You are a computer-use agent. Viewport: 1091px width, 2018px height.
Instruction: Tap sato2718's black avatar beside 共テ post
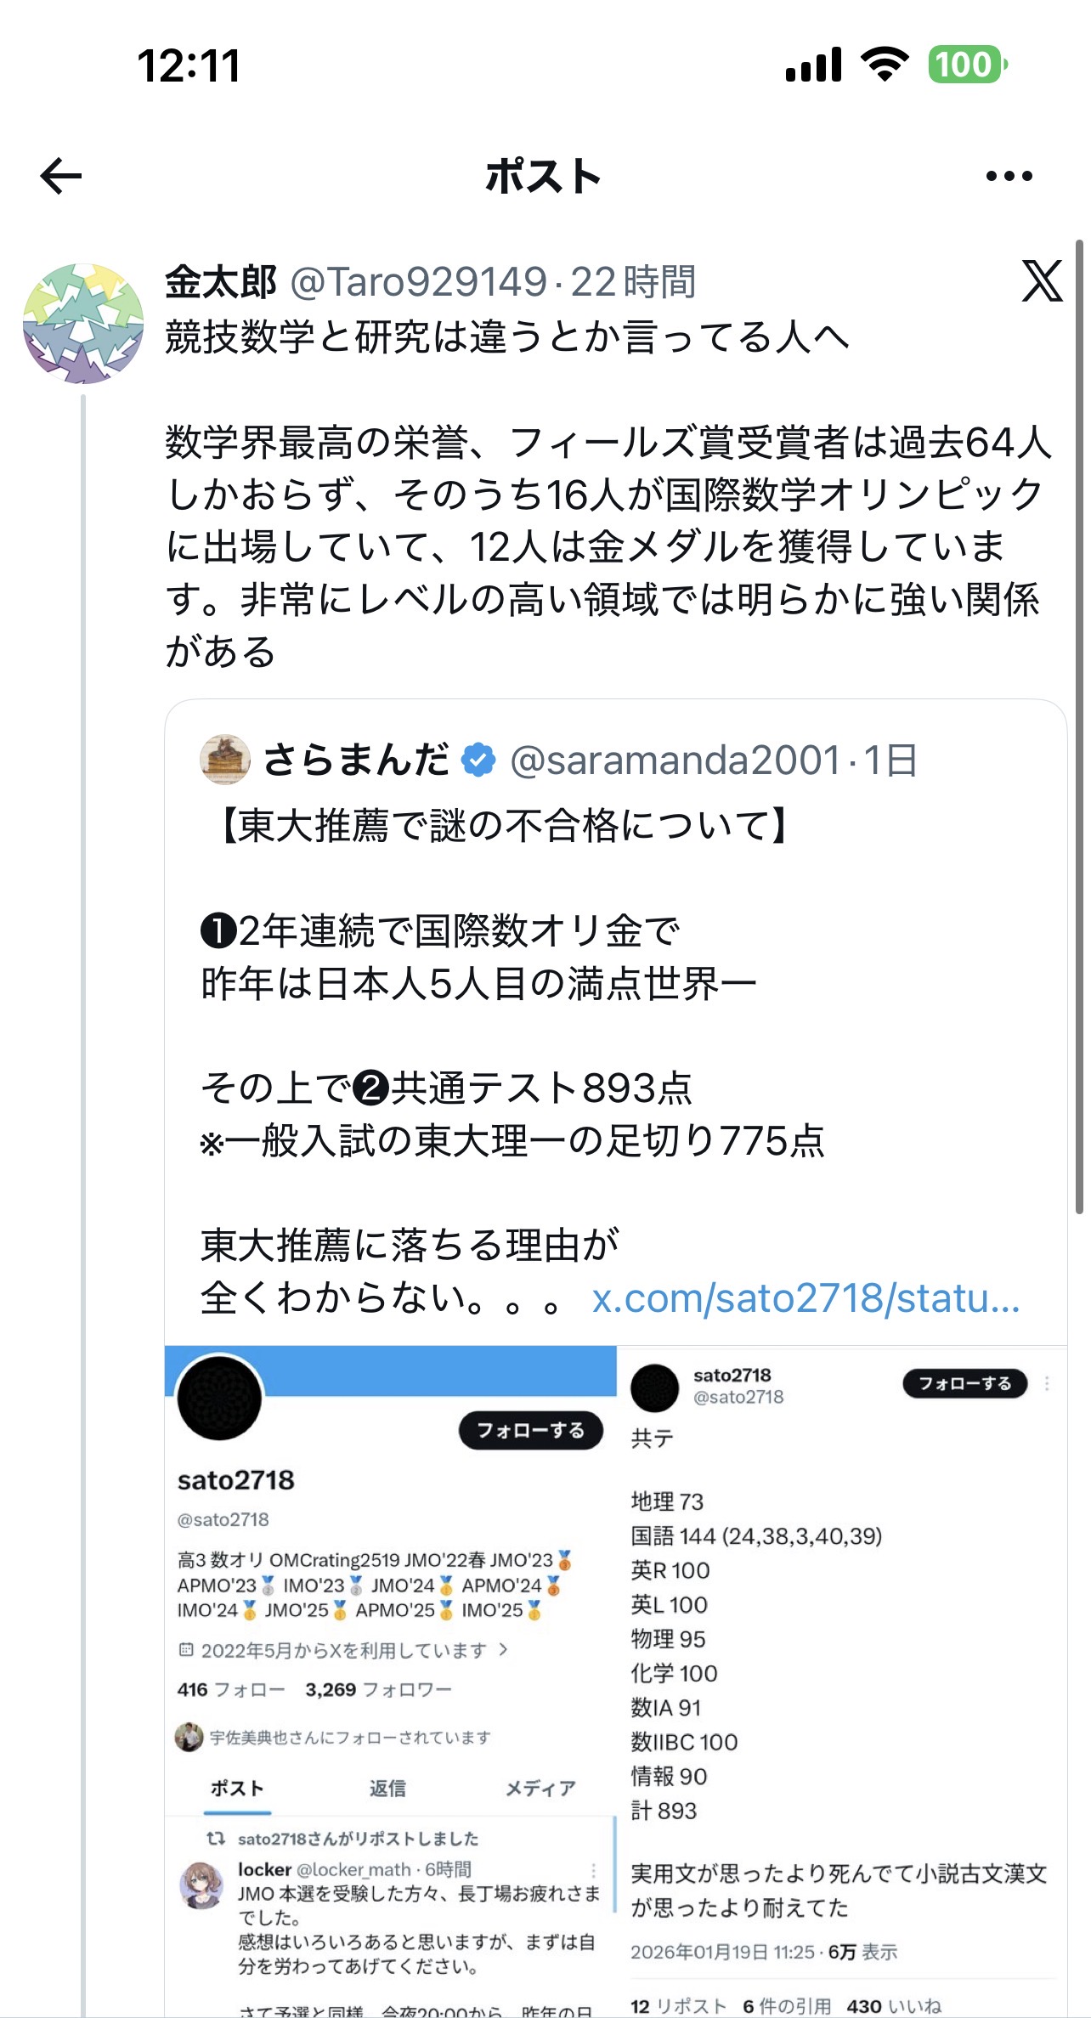click(654, 1388)
